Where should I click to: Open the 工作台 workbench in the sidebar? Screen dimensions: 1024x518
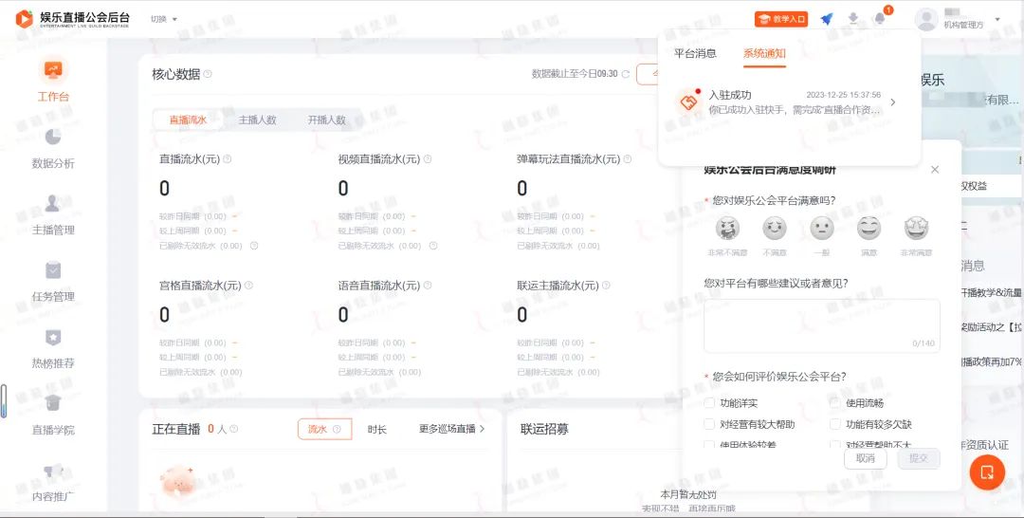(x=53, y=82)
